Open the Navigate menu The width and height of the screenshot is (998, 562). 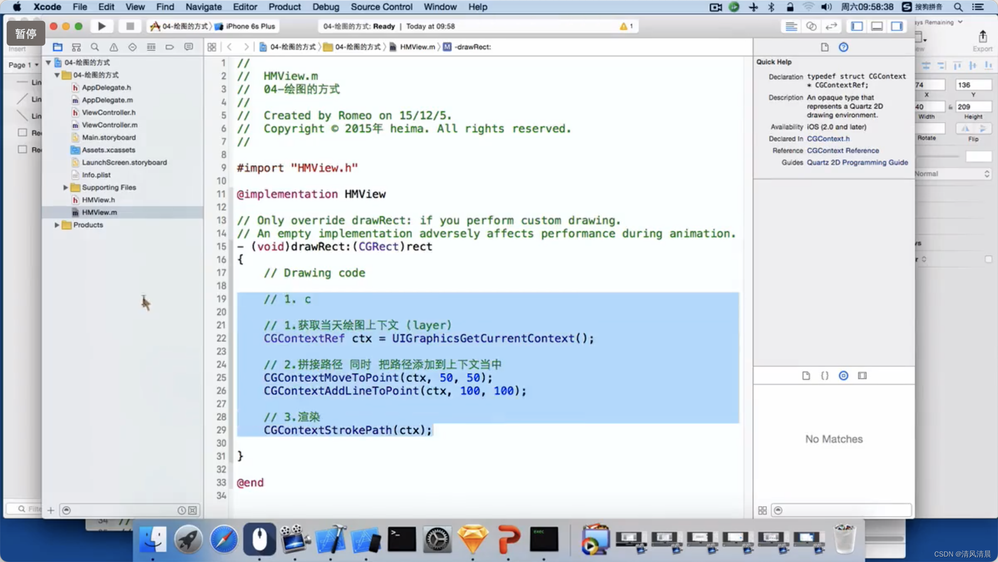click(203, 7)
